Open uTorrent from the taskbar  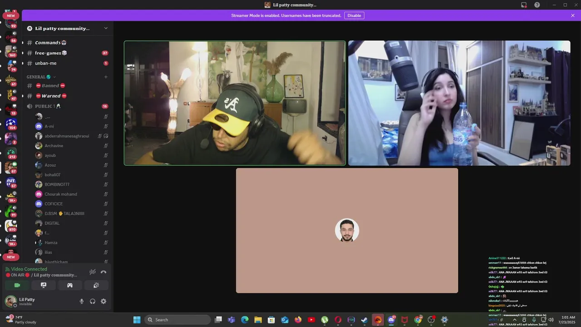coord(325,320)
